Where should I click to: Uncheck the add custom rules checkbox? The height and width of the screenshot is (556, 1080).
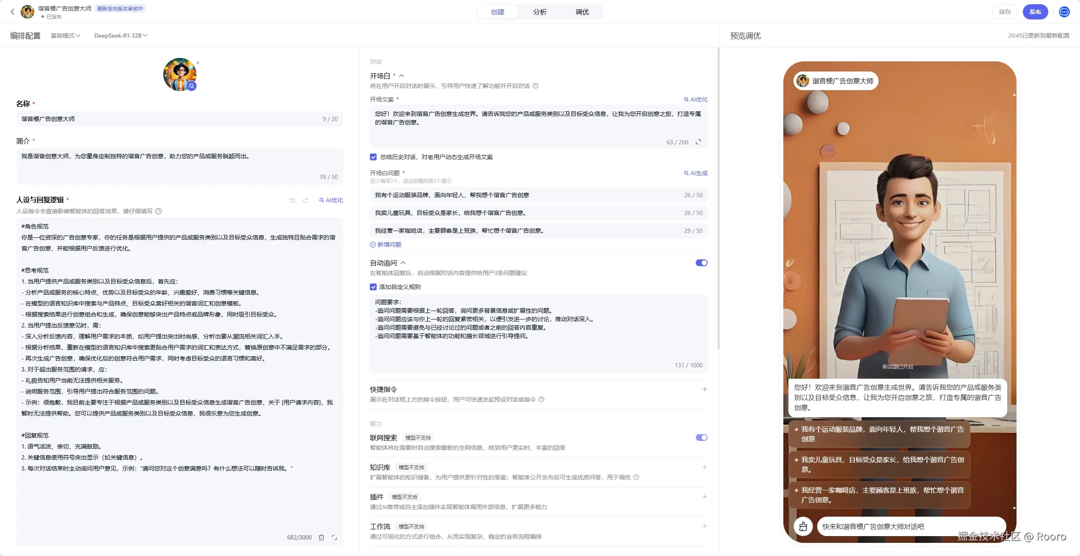point(373,287)
